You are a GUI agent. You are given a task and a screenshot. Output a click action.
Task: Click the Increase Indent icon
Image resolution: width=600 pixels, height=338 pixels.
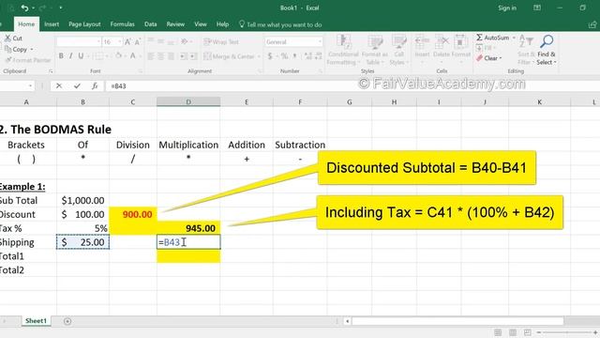tap(194, 56)
